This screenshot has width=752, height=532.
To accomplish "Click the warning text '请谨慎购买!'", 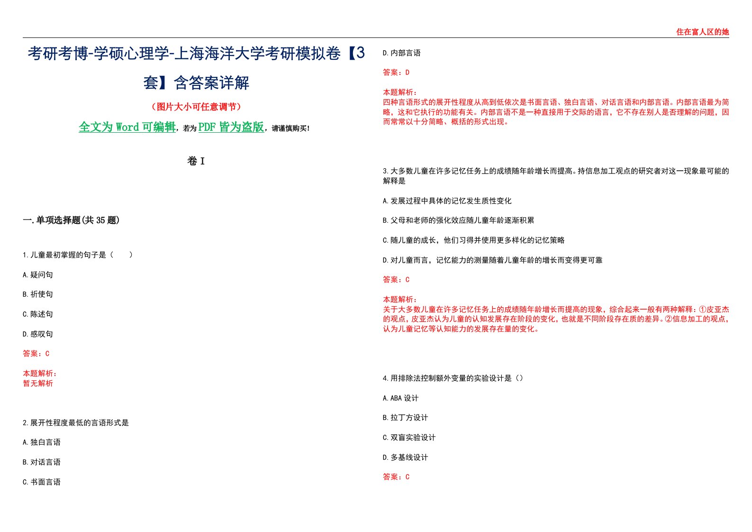I will pos(291,128).
